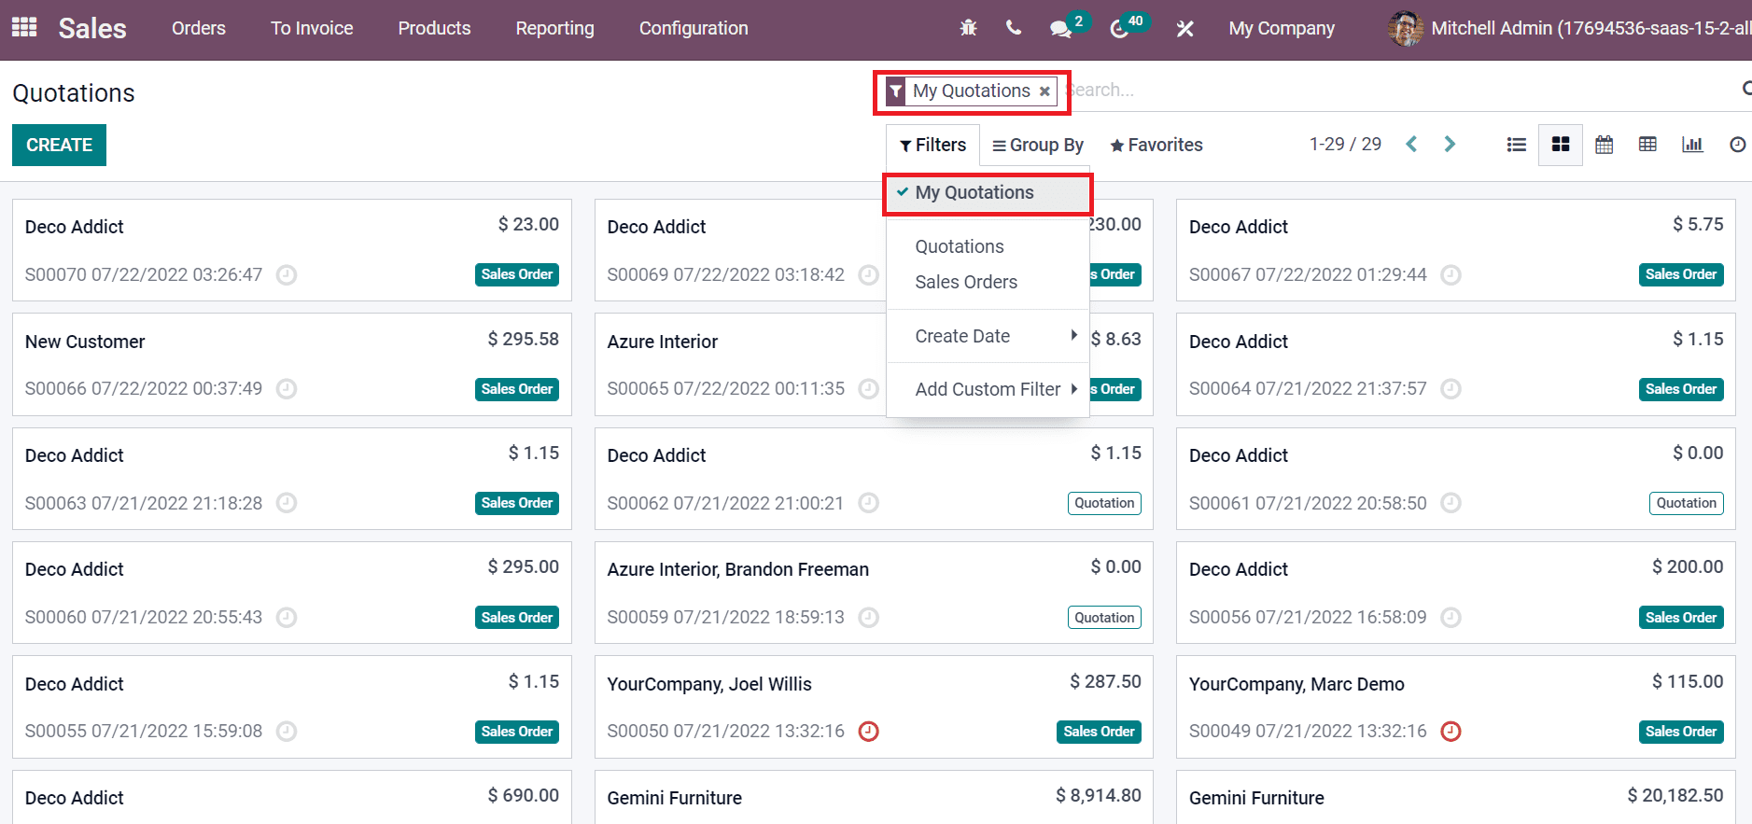Screen dimensions: 1752x824
Task: Open activities clock icon with 40 badge
Action: tap(1118, 29)
